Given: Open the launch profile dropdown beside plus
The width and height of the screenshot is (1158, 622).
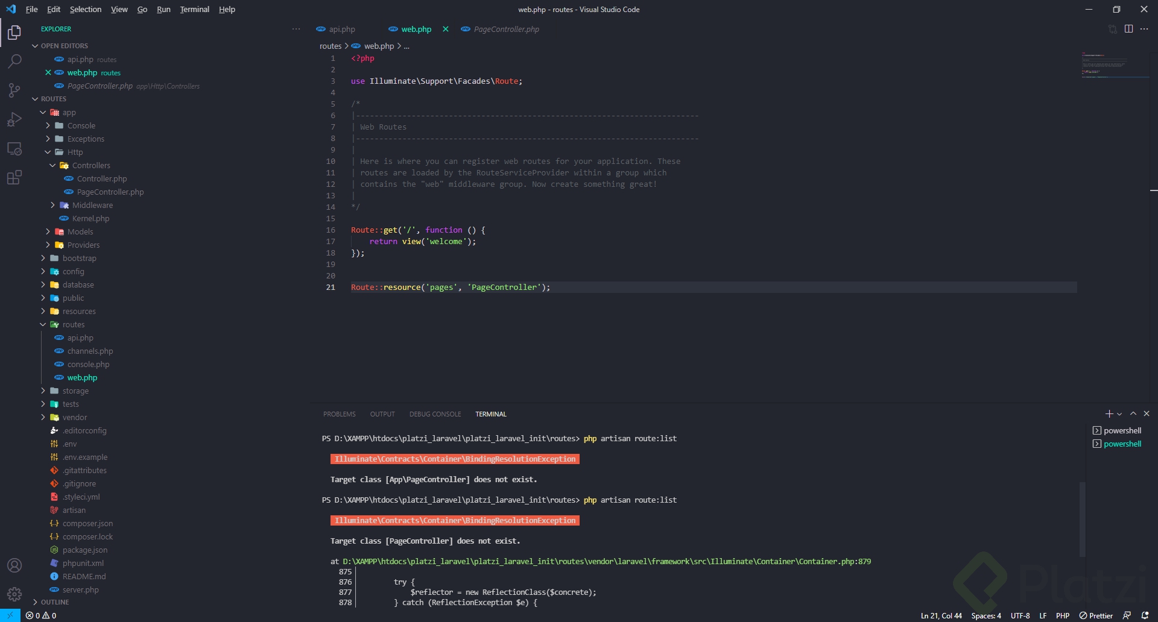Looking at the screenshot, I should [x=1119, y=414].
